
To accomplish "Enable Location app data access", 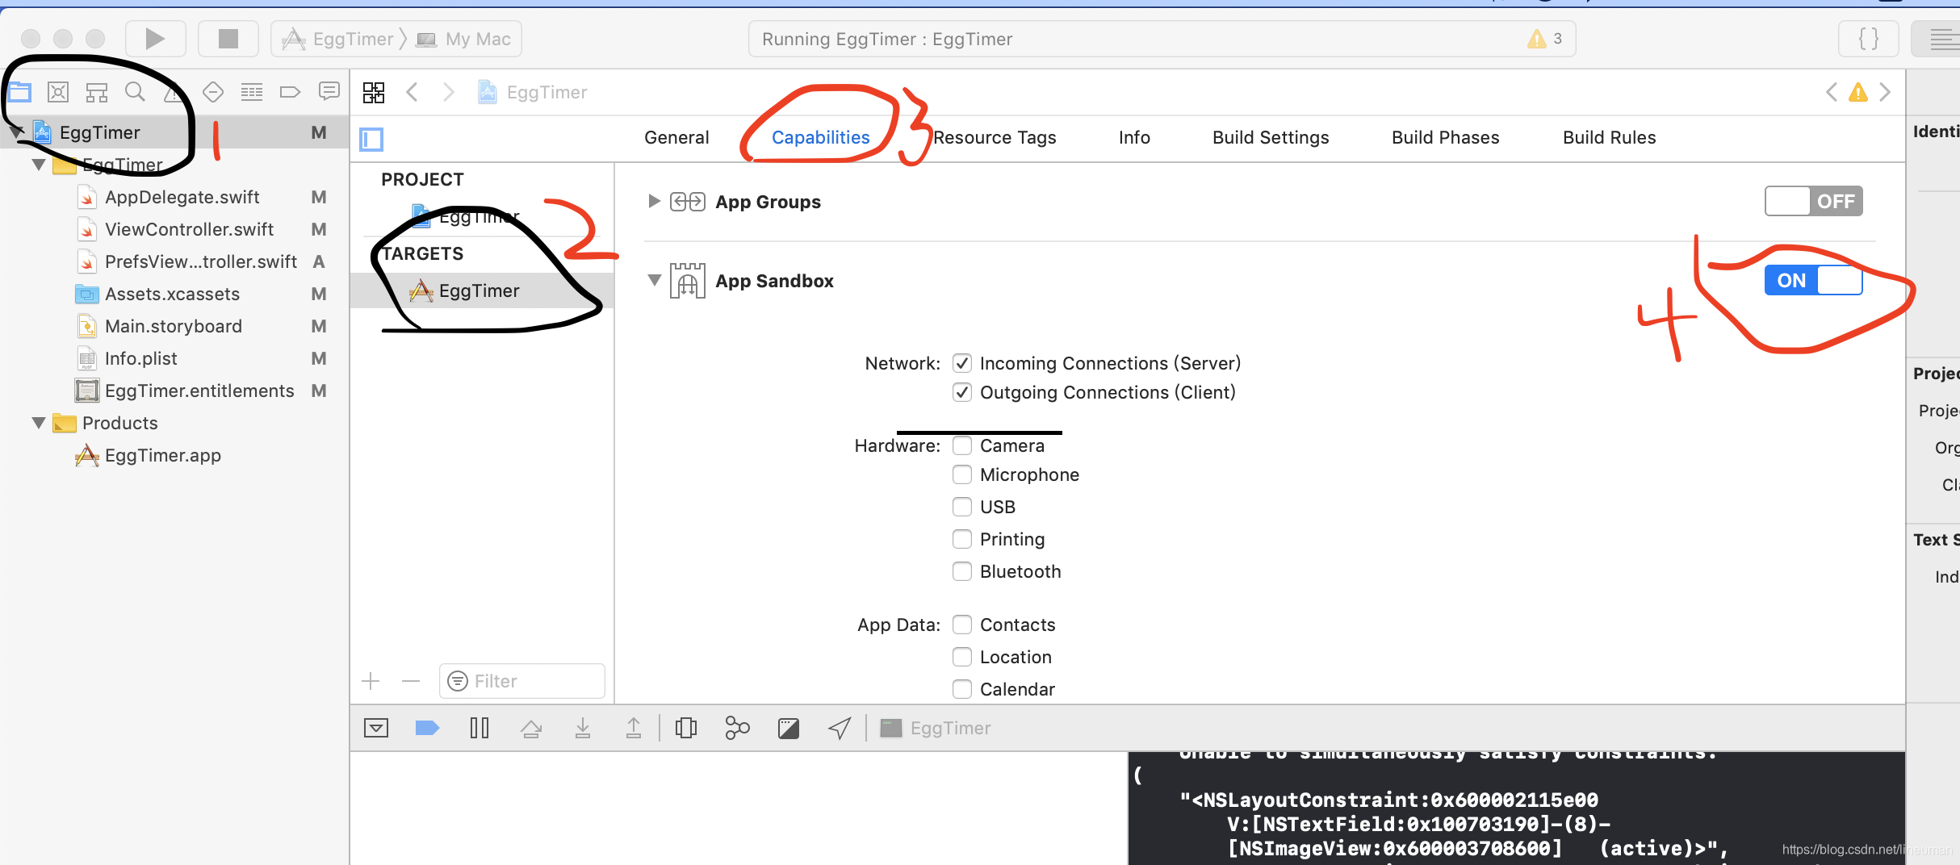I will [961, 657].
